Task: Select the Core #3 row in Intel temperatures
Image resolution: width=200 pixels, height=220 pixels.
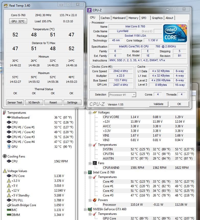Action: tap(149, 195)
